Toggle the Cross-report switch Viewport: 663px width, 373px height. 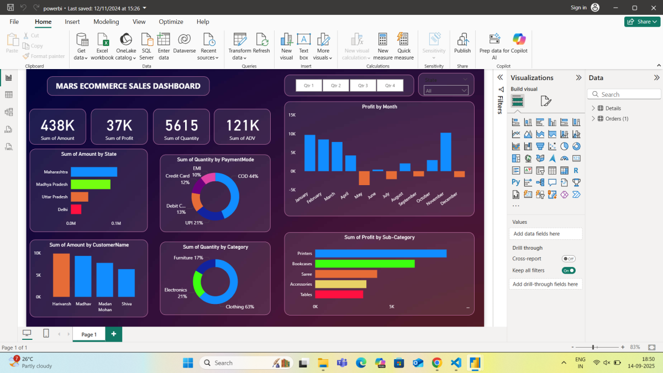coord(568,259)
